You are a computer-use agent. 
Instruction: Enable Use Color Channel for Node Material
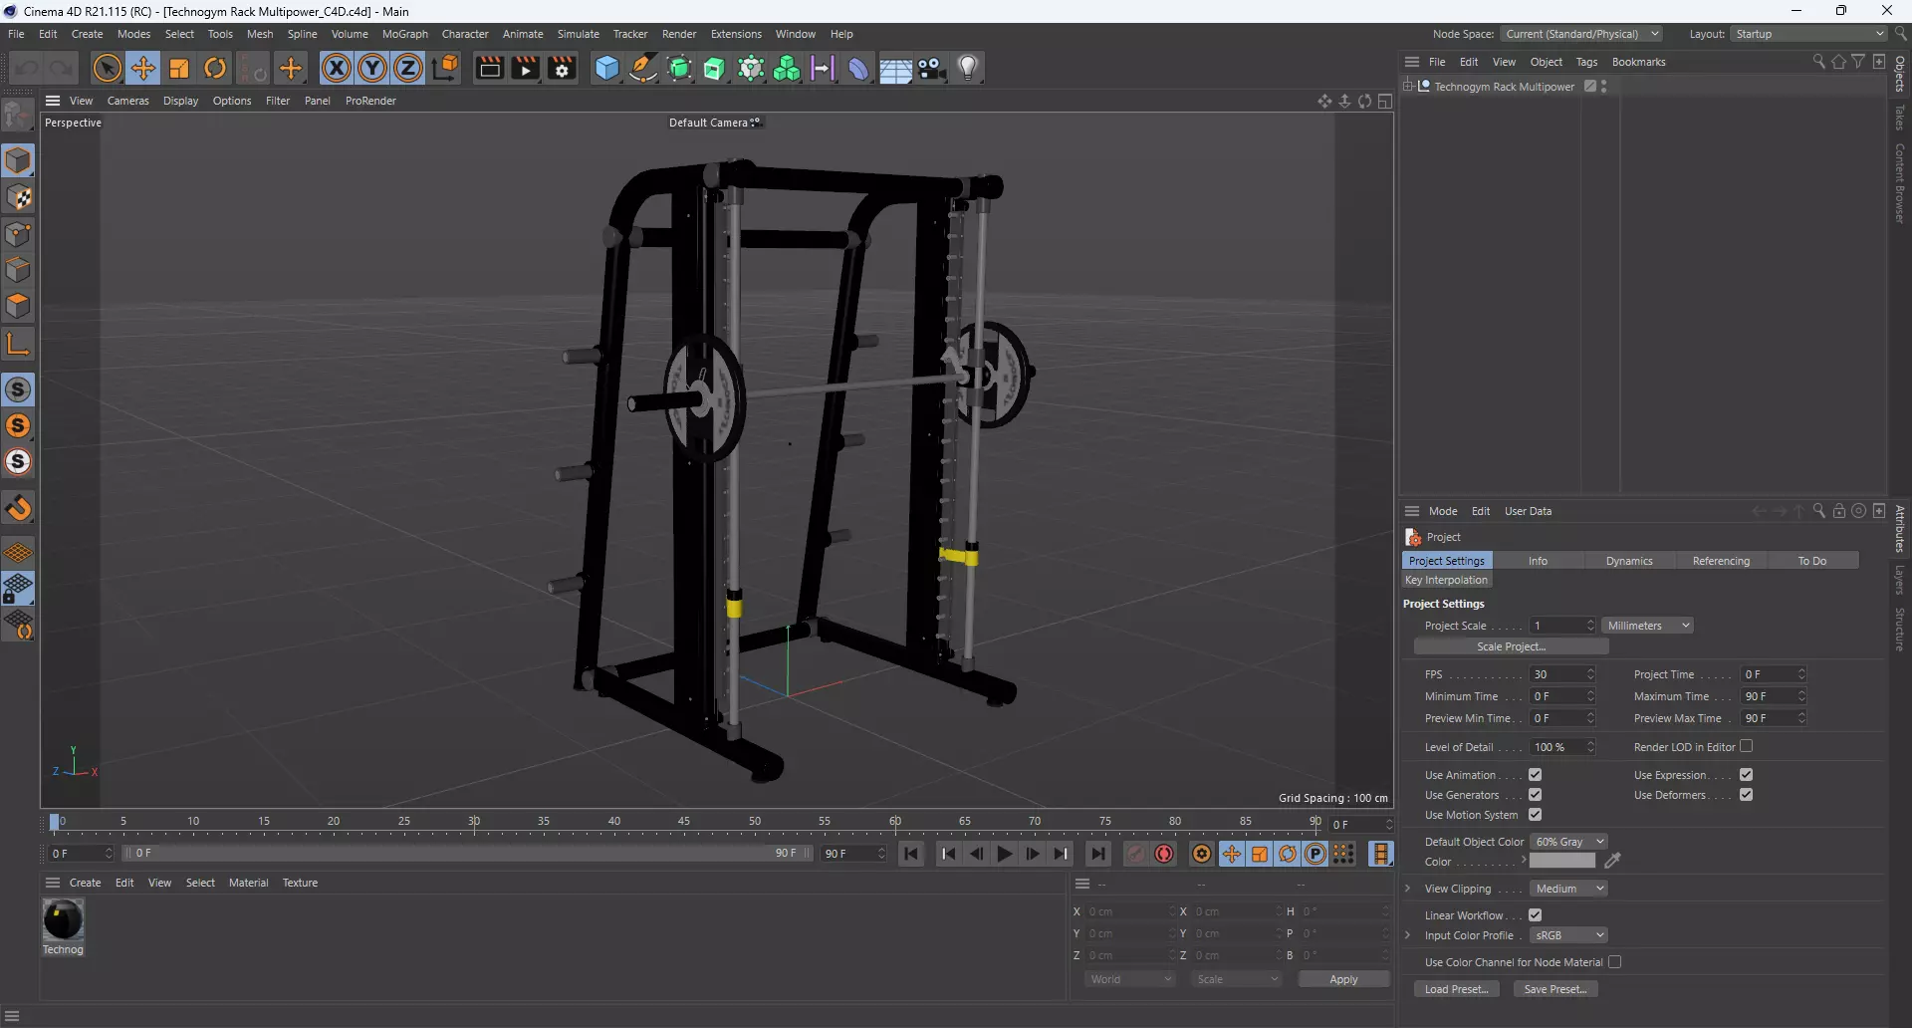(x=1614, y=962)
